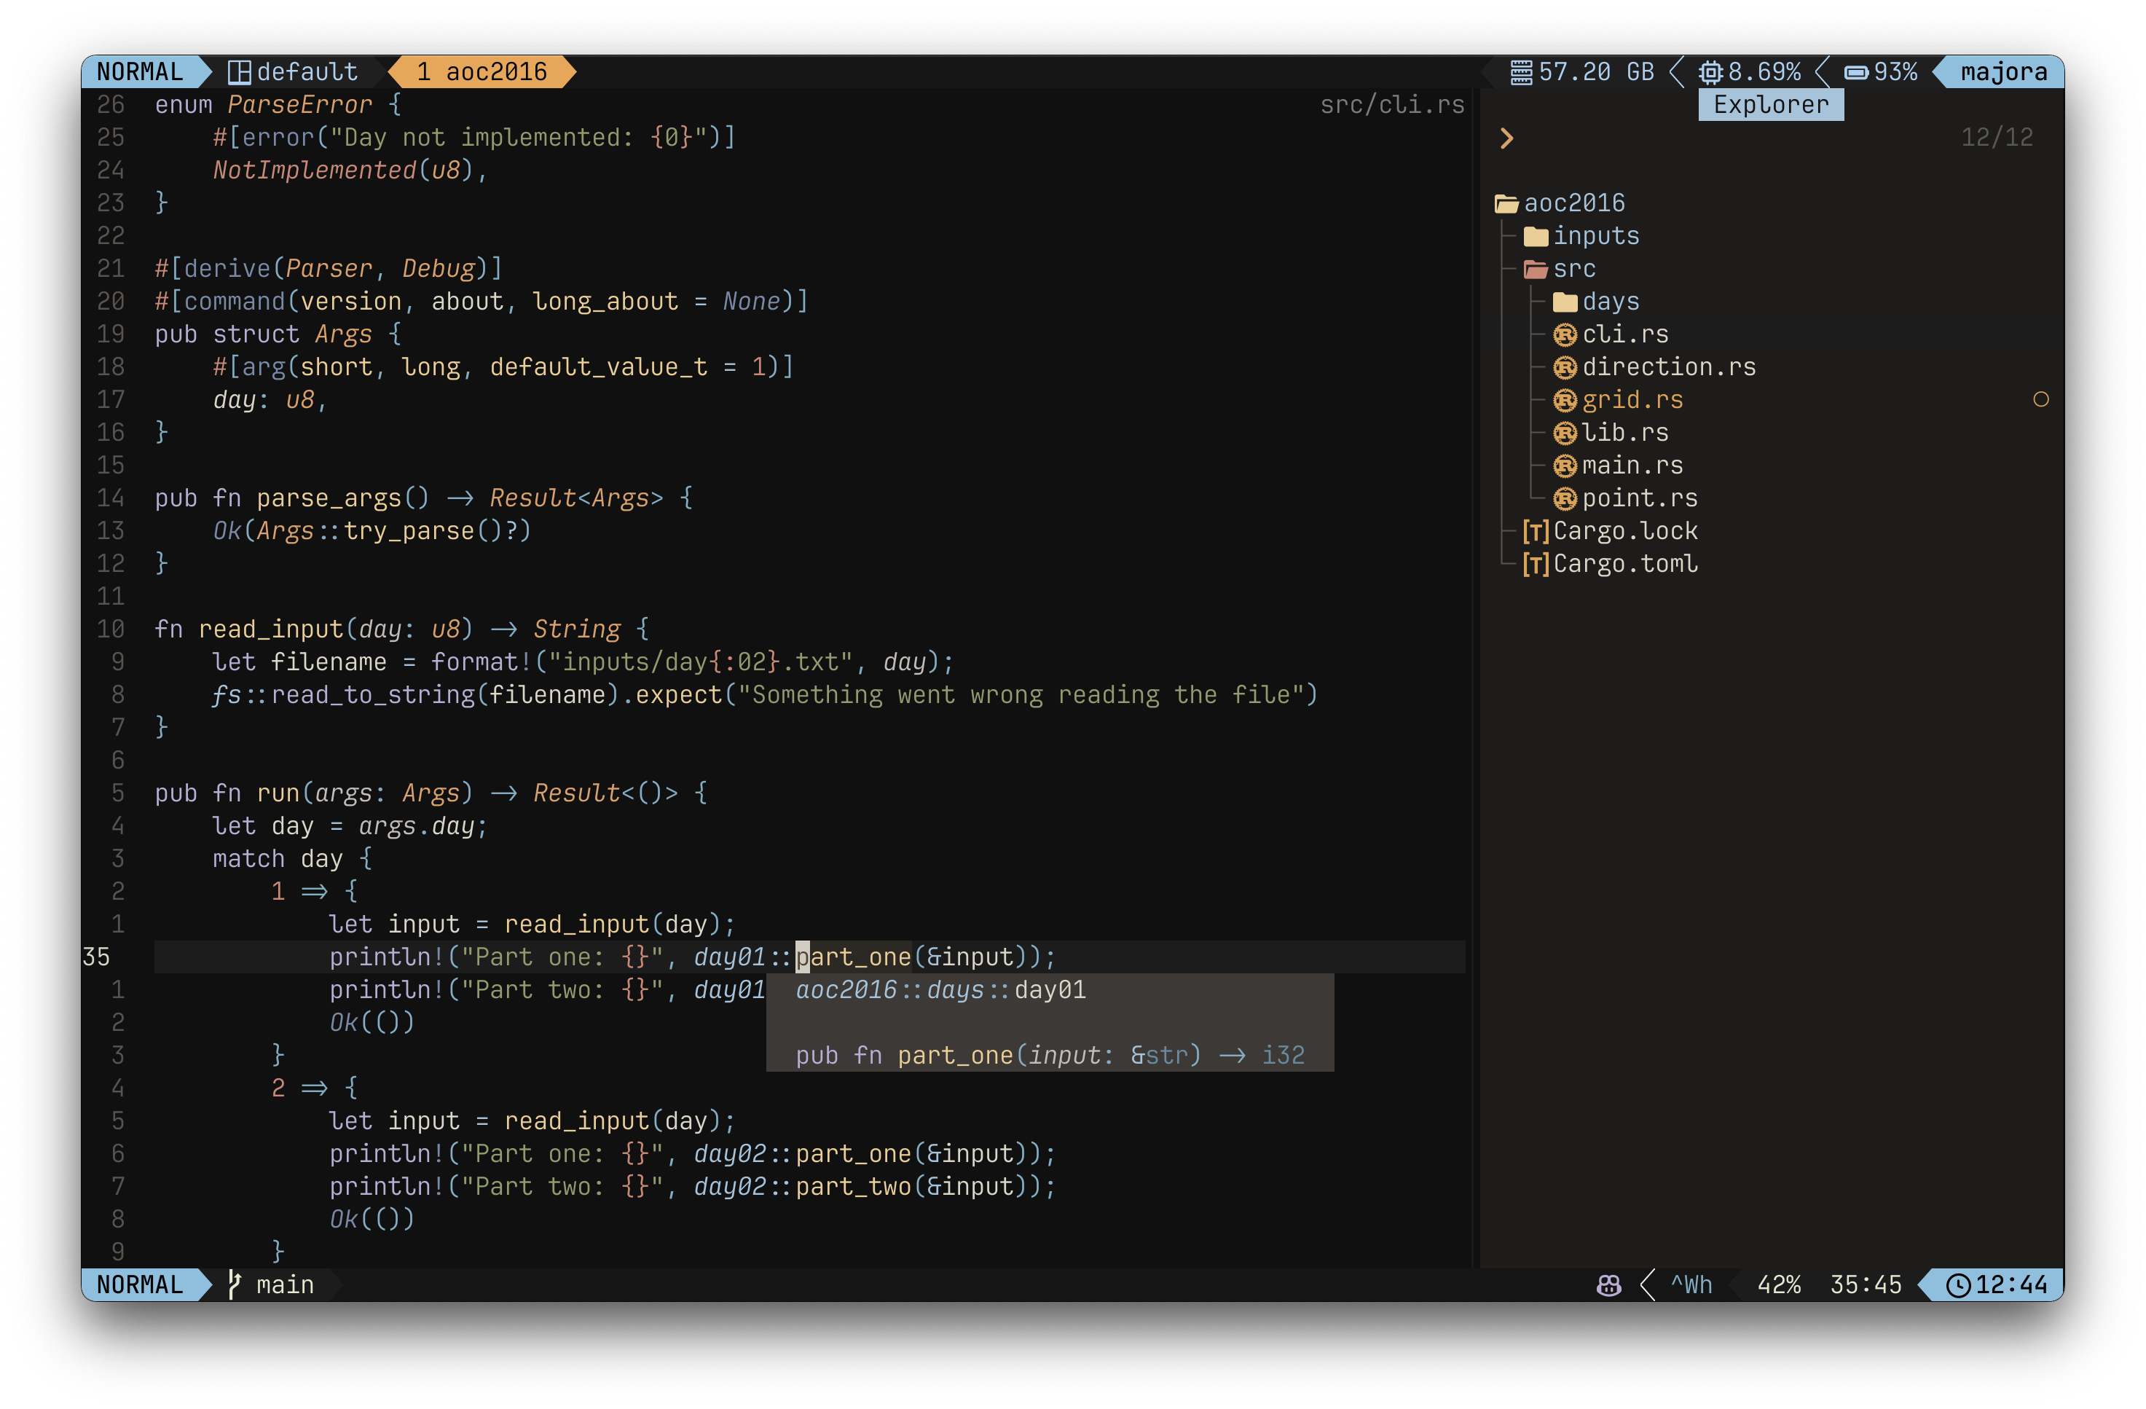Open Cargo.toml in the explorer

1625,564
